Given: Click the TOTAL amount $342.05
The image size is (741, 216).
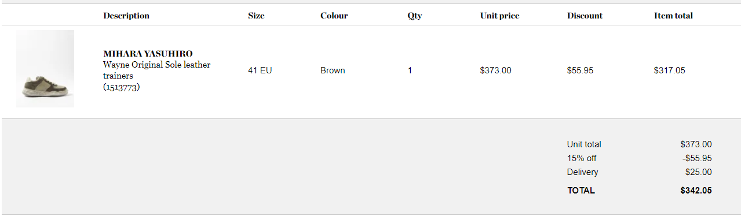Looking at the screenshot, I should pyautogui.click(x=696, y=191).
